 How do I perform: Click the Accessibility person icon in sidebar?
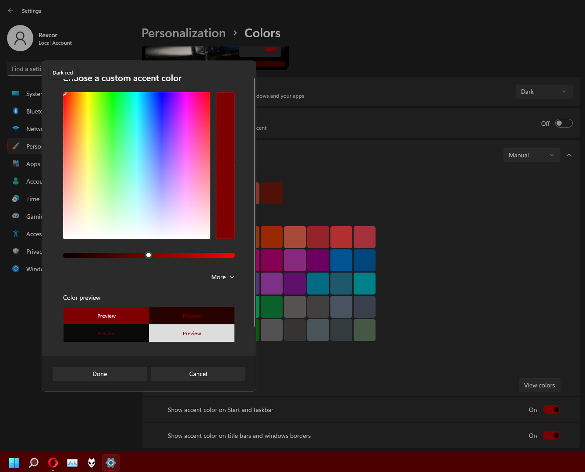(x=16, y=234)
